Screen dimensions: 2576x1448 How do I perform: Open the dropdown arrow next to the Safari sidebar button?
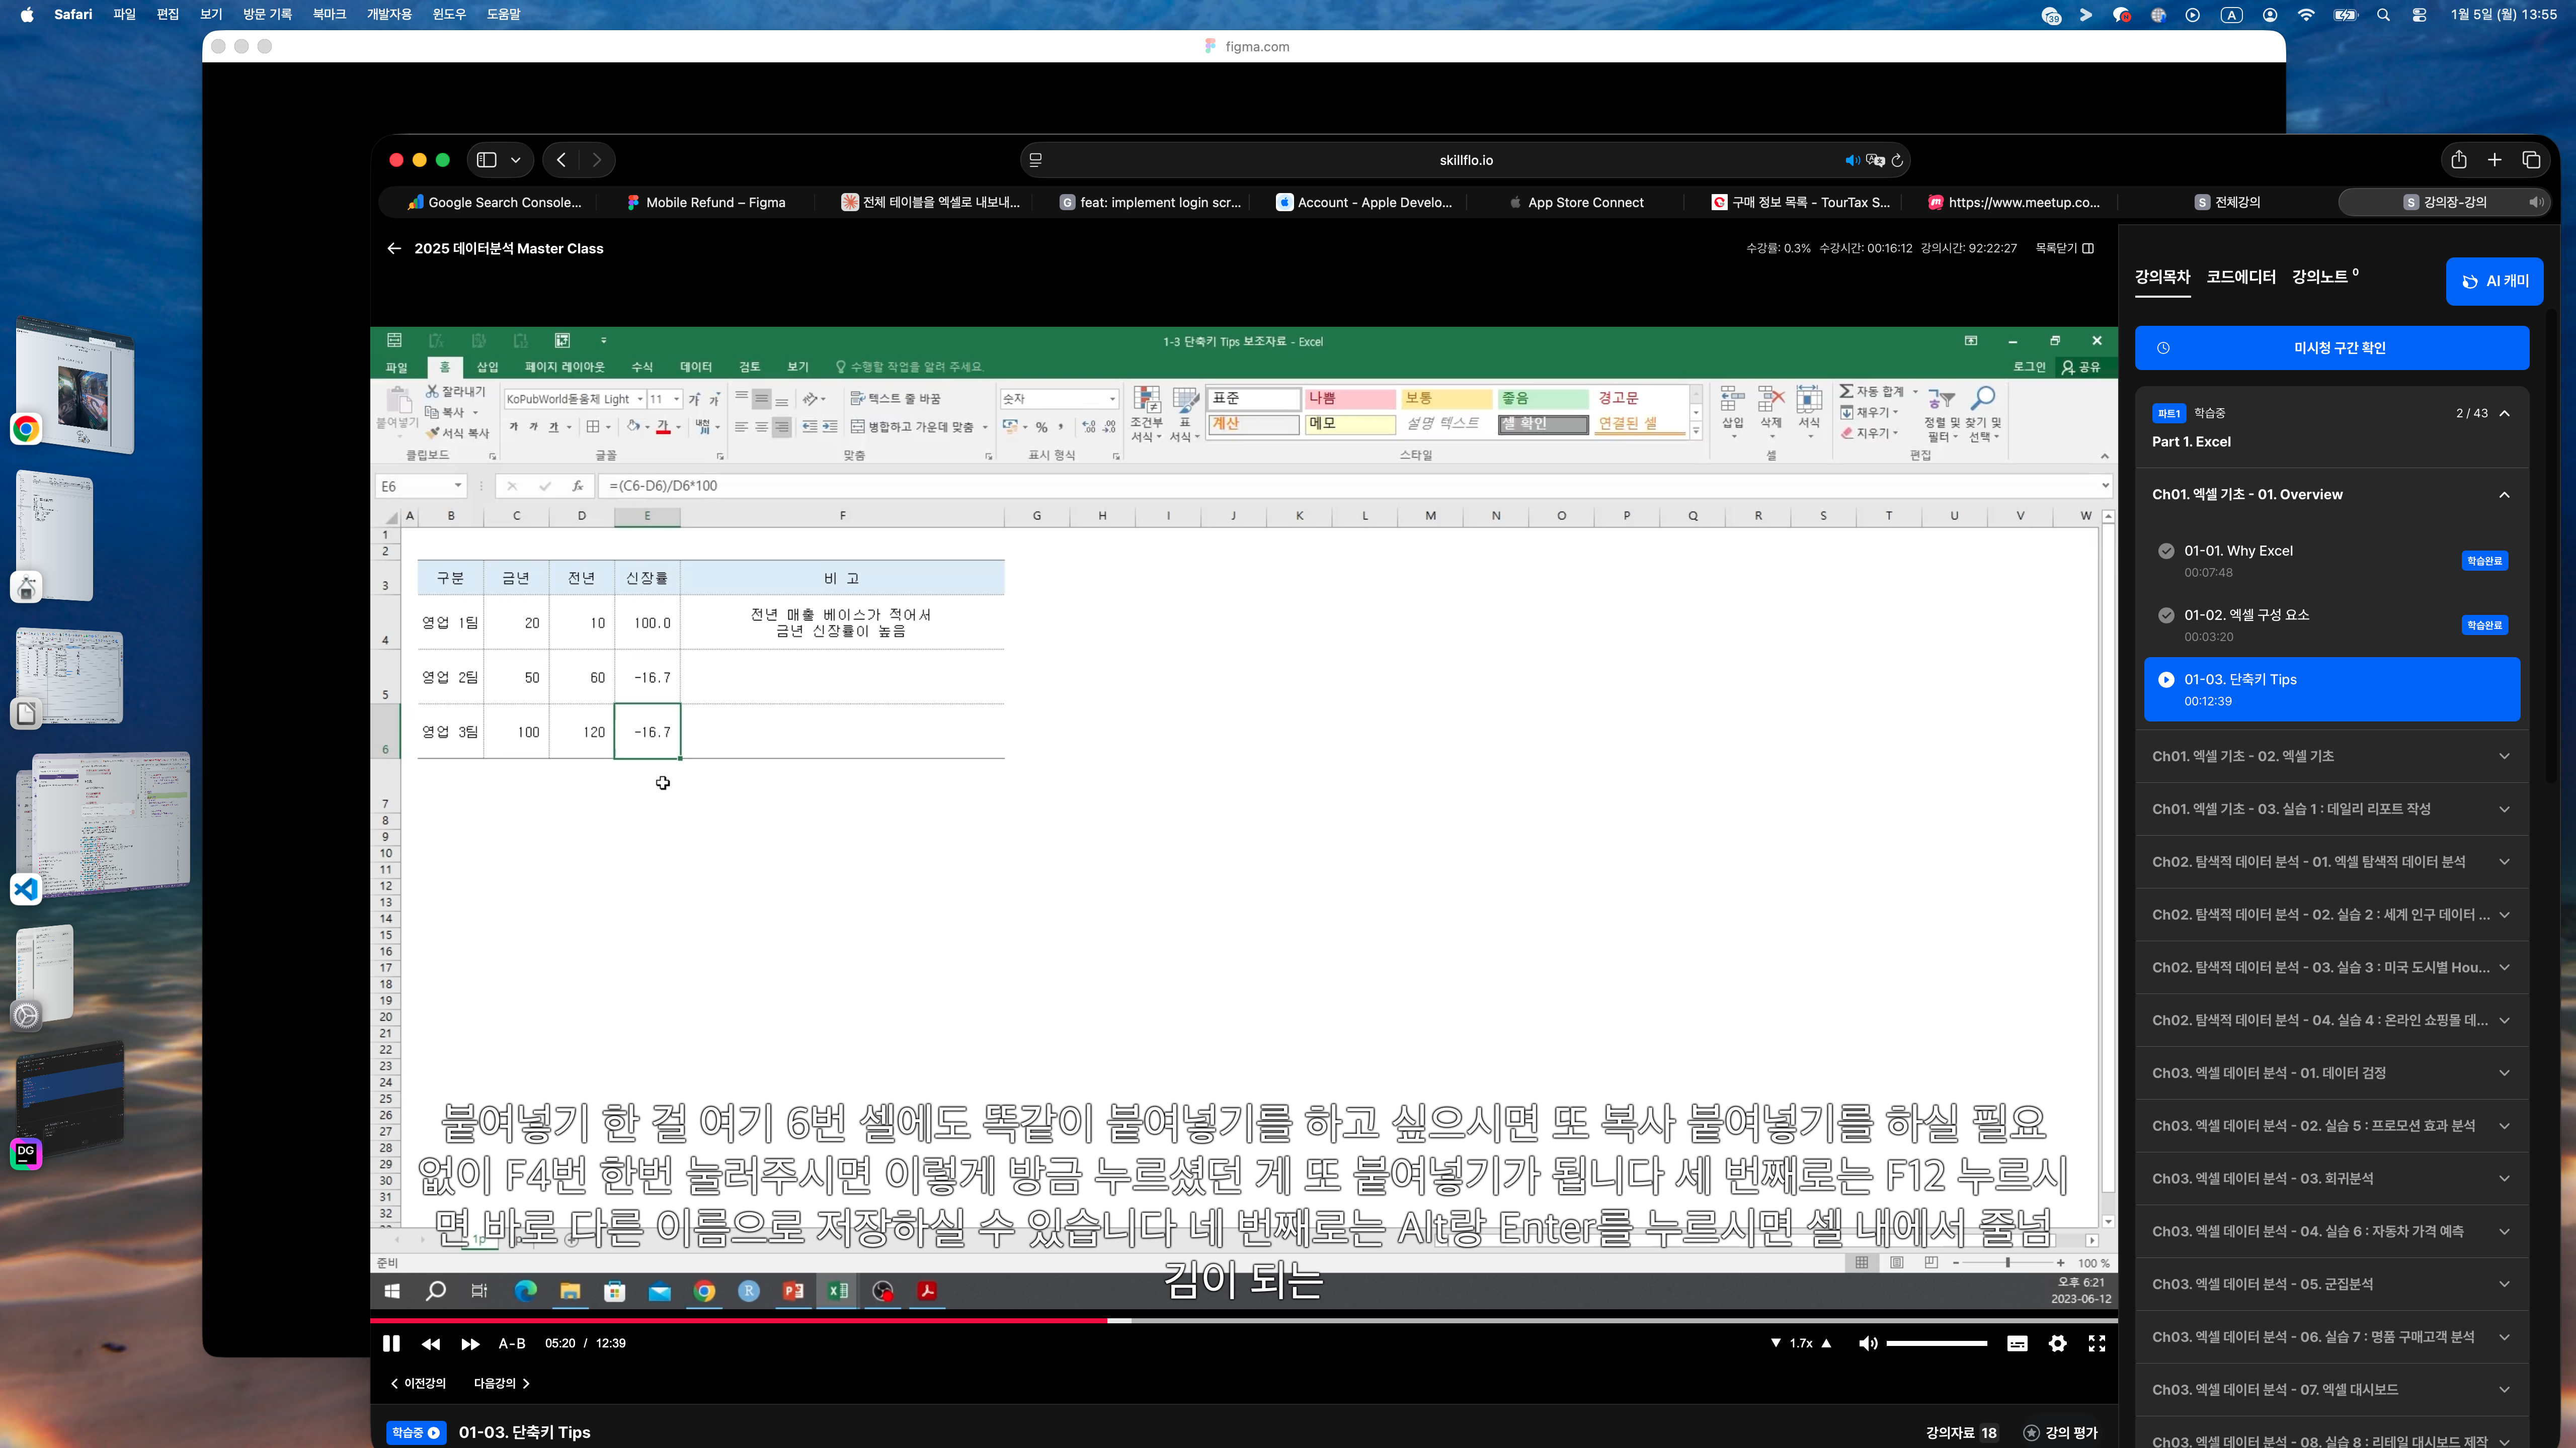point(515,160)
